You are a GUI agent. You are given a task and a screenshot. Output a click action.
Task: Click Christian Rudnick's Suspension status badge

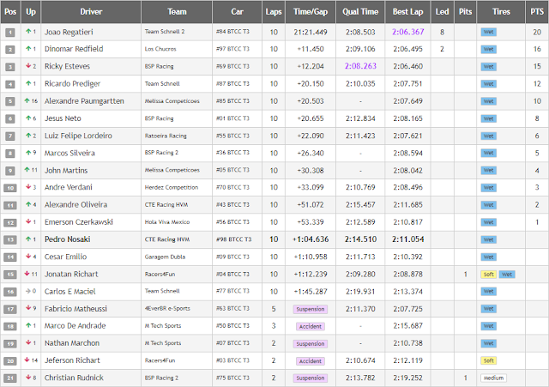pos(310,378)
